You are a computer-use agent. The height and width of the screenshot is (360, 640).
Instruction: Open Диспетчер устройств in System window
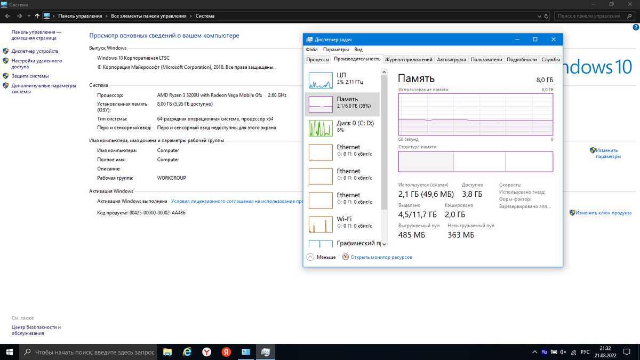click(x=35, y=51)
